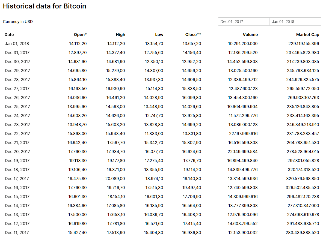Sort by the Volume column header
323x237 pixels.
coord(250,35)
